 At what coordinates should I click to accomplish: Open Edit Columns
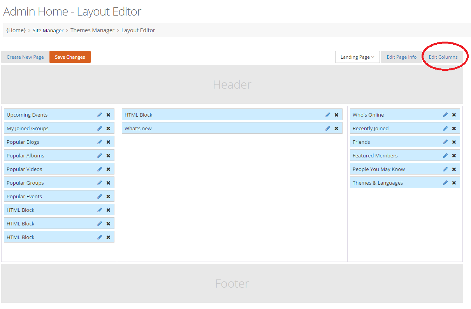point(443,57)
